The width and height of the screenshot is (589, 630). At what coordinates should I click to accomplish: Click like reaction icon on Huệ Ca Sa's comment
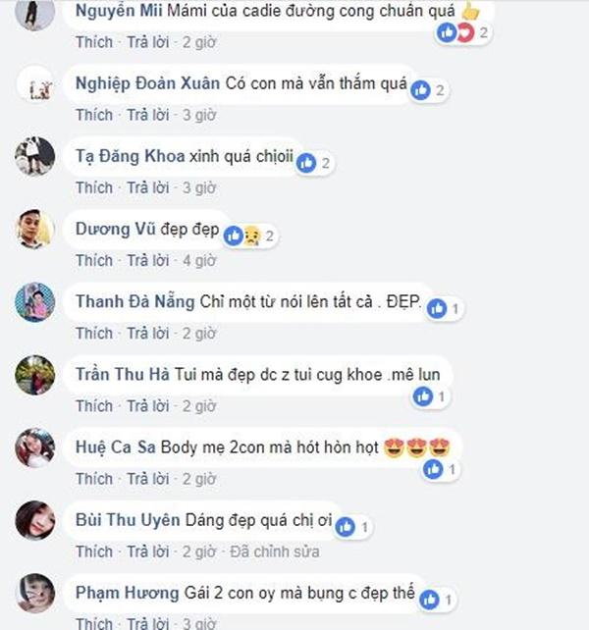click(433, 469)
